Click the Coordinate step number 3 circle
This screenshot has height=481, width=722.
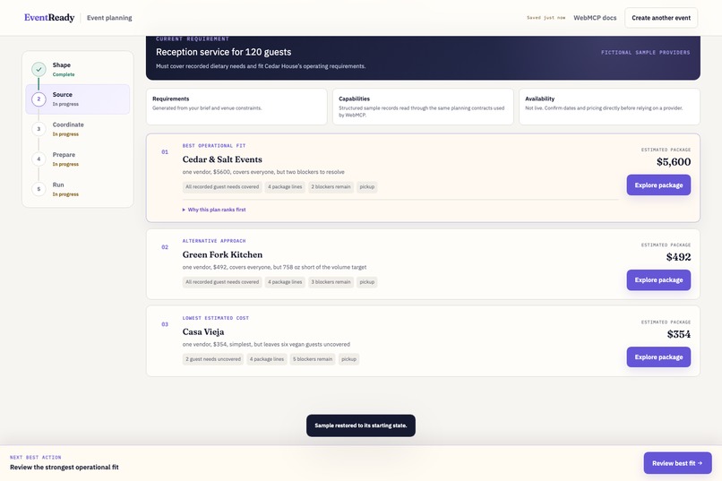click(x=39, y=129)
